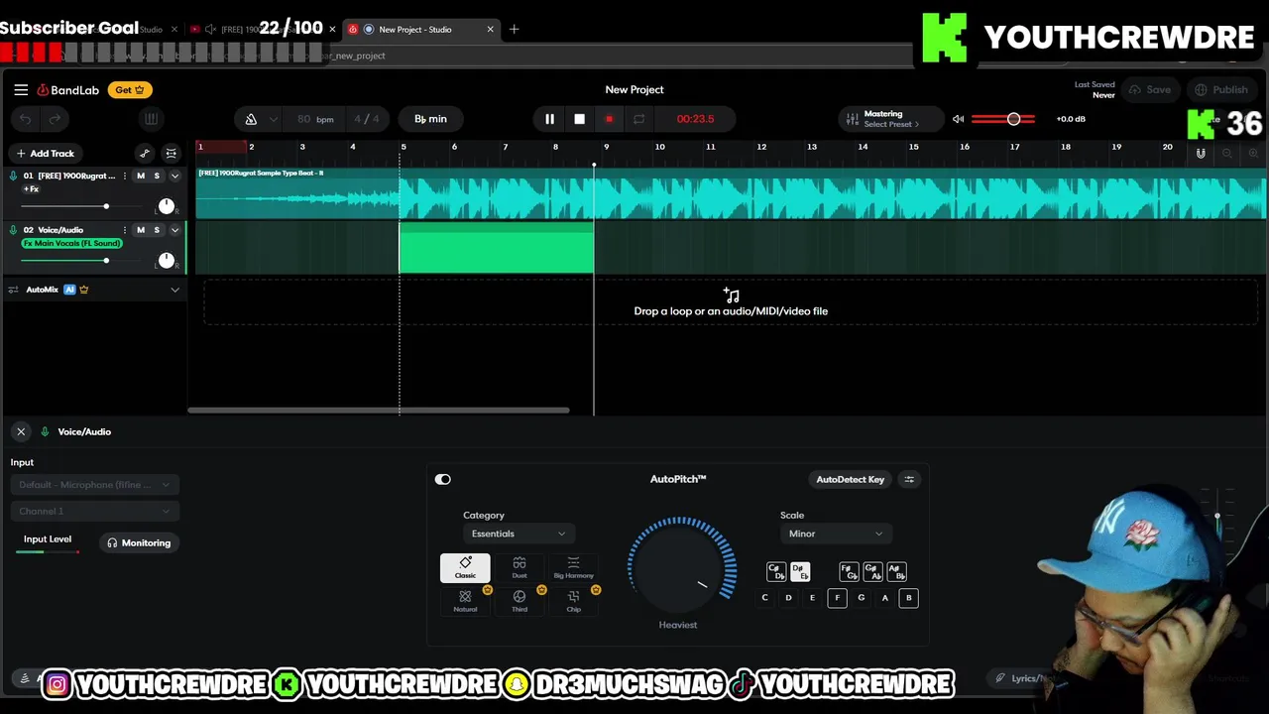
Task: Toggle the D♯/E♭ note key
Action: tap(800, 572)
